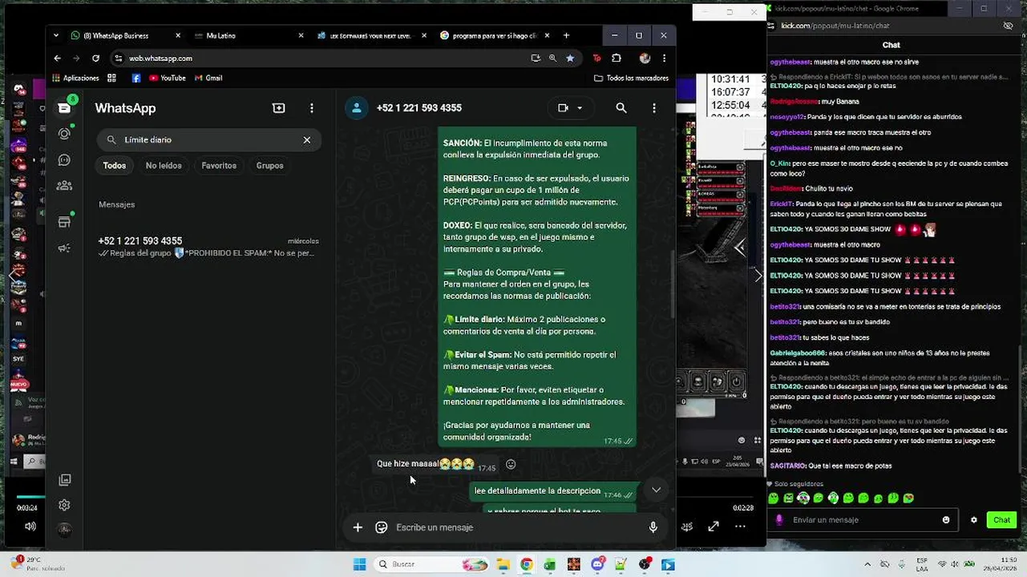Open the WhatsApp media gallery icon in sidebar
Viewport: 1027px width, 577px height.
pyautogui.click(x=64, y=480)
